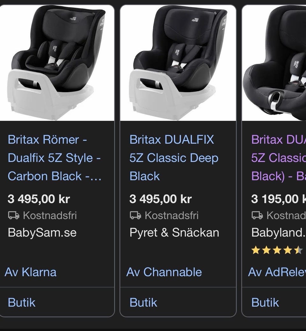Open the Babyland seller link
The image size is (306, 331).
point(278,232)
